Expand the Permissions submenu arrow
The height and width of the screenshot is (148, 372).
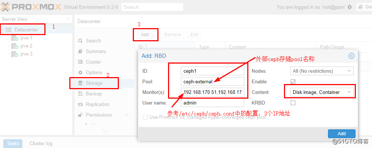point(127,115)
